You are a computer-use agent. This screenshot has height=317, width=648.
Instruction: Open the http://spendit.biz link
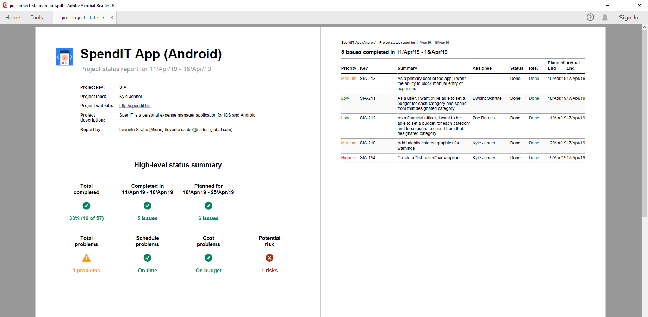coord(135,106)
